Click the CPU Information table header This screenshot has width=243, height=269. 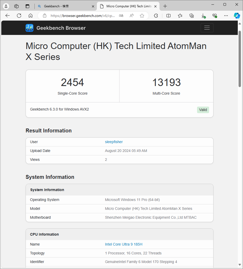pyautogui.click(x=119, y=234)
